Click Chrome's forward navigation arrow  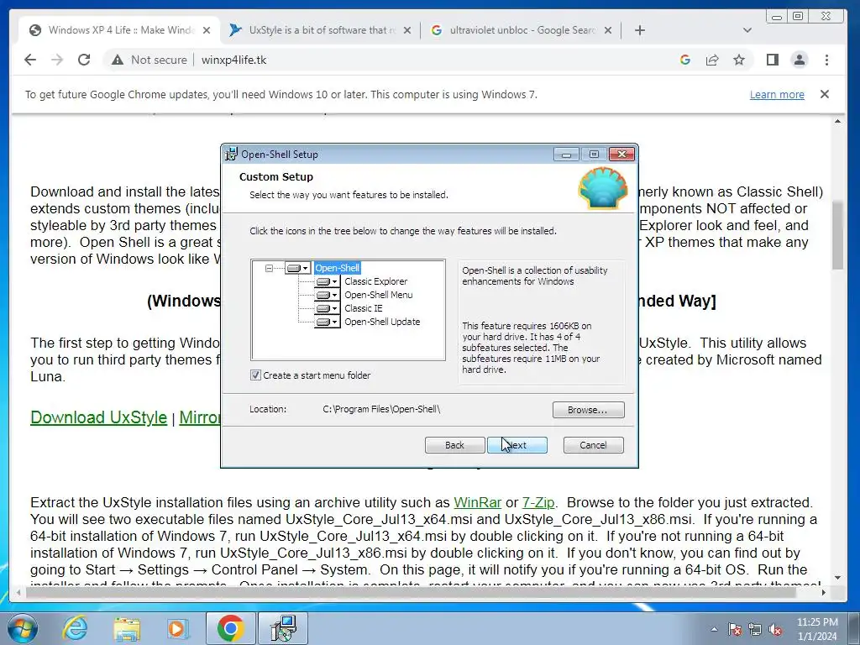(57, 60)
